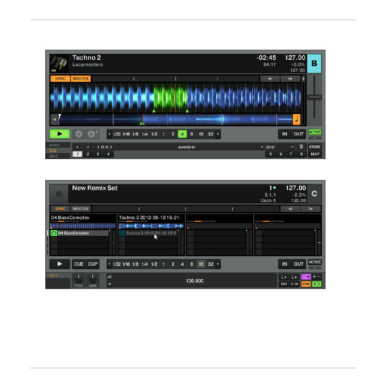Set loop IN on Deck B
Screen dimensions: 378x379
[x=284, y=134]
